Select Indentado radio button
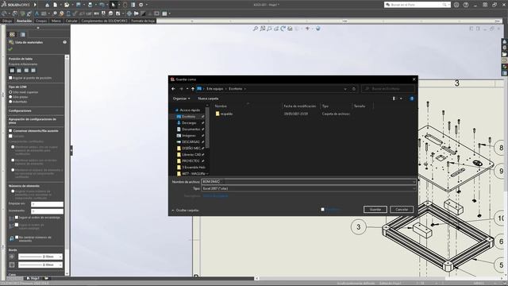Image resolution: width=508 pixels, height=286 pixels. pos(10,102)
